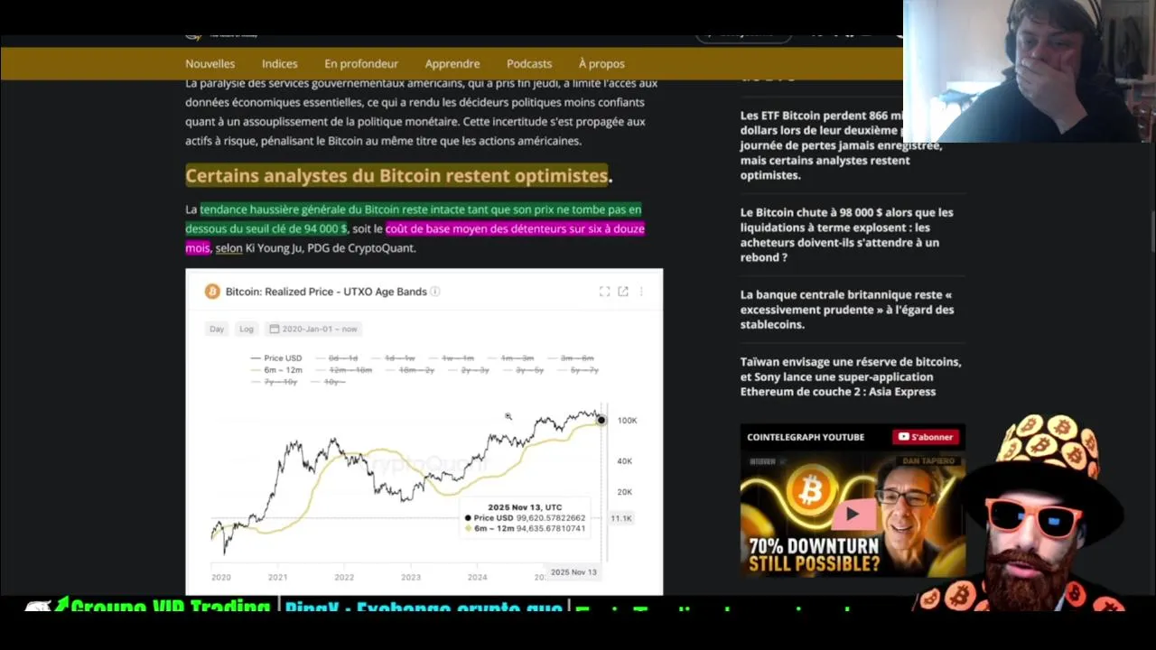The image size is (1156, 650).
Task: Open the Nouvelles menu
Action: pyautogui.click(x=210, y=63)
